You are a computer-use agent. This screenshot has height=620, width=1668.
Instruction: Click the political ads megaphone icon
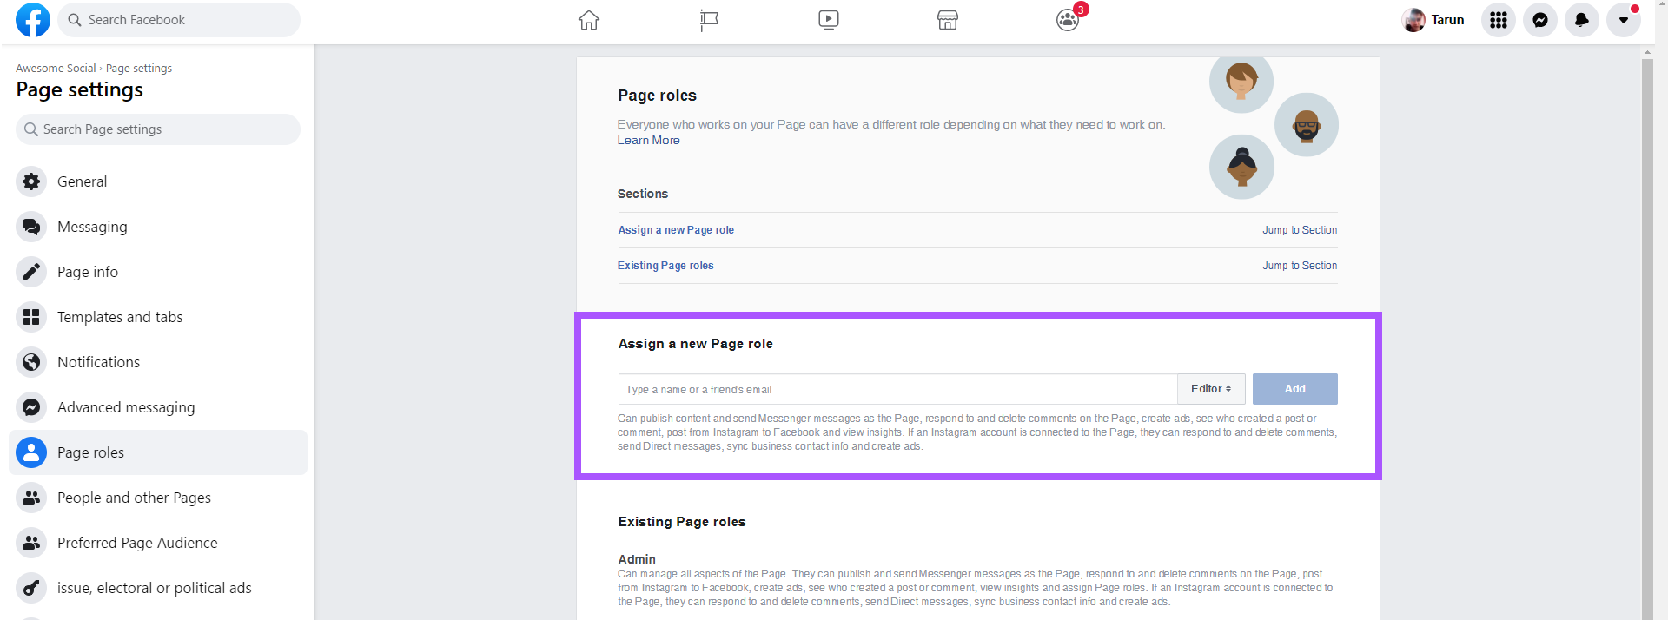click(31, 588)
